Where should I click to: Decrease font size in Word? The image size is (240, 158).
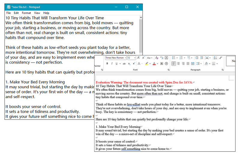tap(143, 58)
